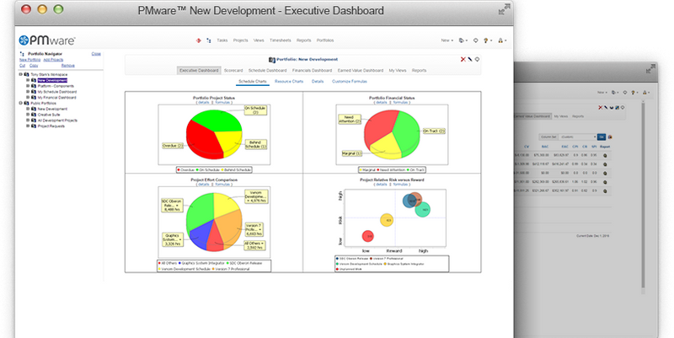Edit portfolio using the pencil icon
Screen dimensions: 674x338
[470, 59]
